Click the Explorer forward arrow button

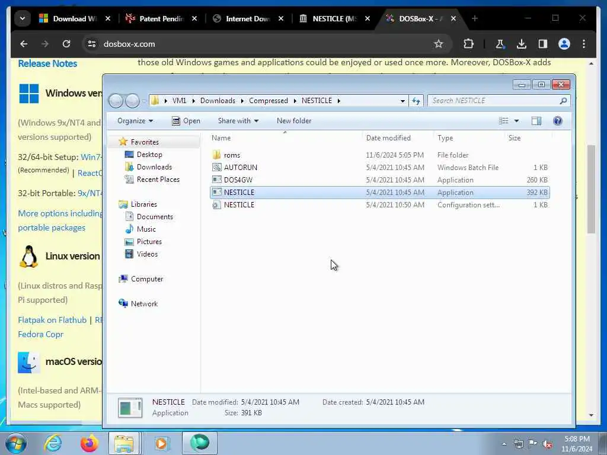click(x=132, y=101)
